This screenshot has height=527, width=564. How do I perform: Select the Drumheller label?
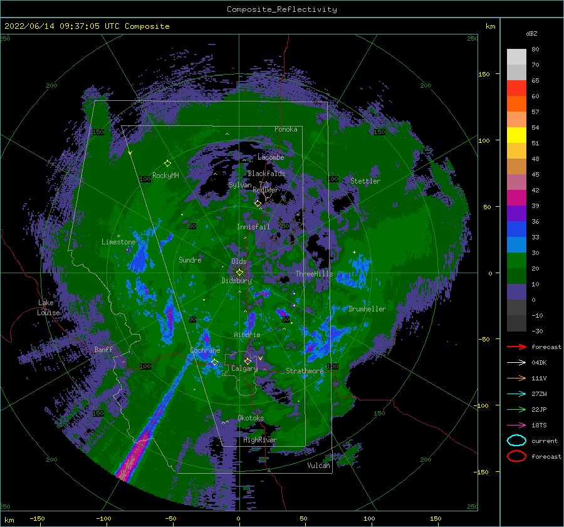click(x=367, y=309)
